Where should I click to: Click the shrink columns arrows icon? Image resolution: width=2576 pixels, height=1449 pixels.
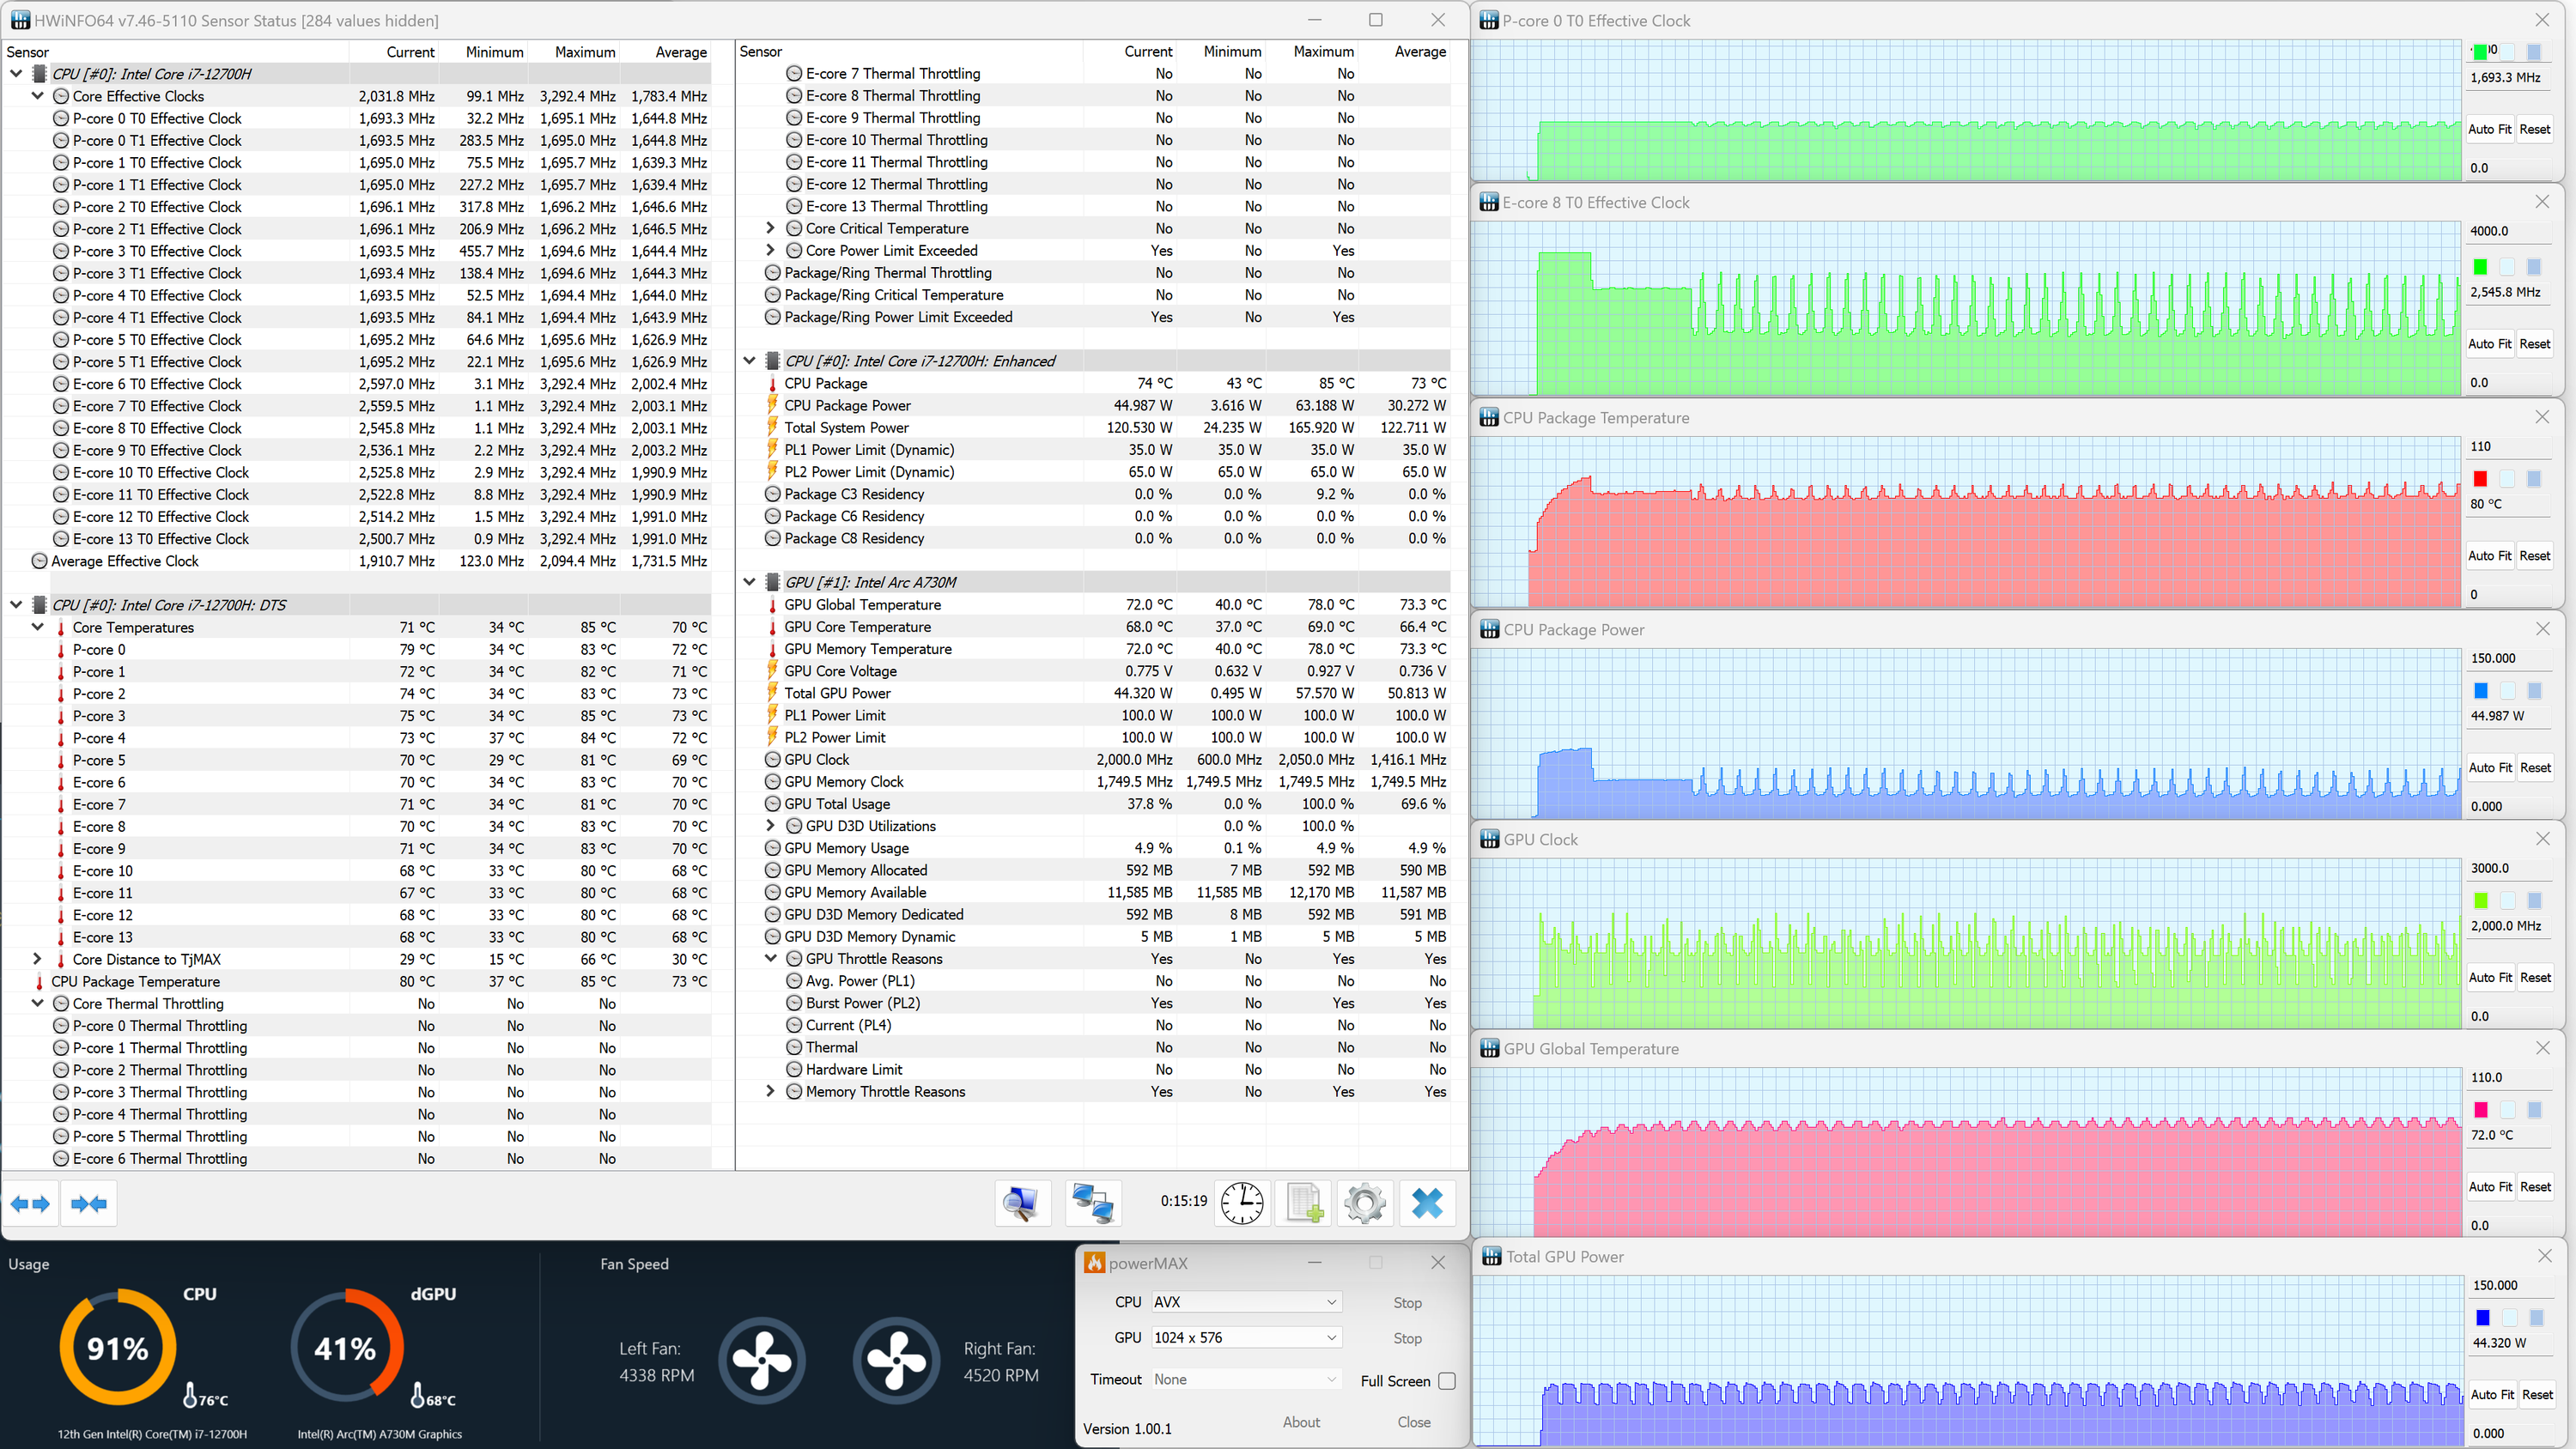point(89,1203)
